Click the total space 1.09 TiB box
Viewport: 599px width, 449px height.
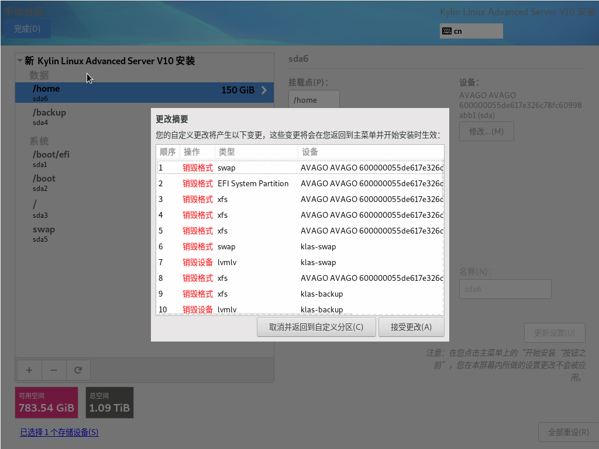point(109,402)
